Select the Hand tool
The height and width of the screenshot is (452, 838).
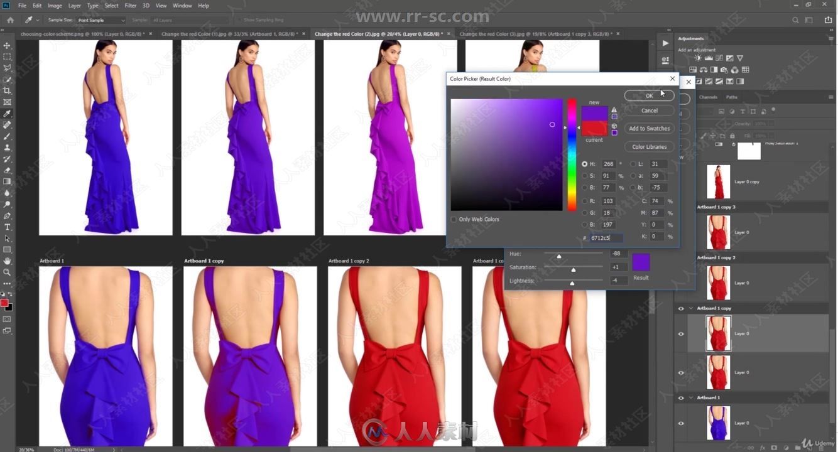[x=7, y=261]
